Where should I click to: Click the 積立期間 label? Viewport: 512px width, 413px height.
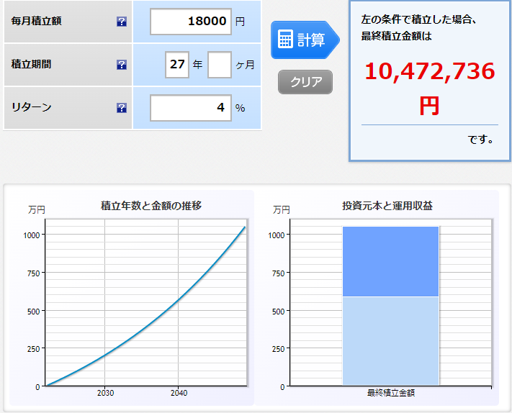[32, 64]
